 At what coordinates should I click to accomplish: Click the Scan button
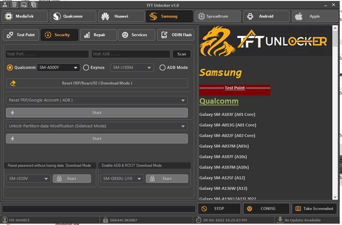pos(182,54)
